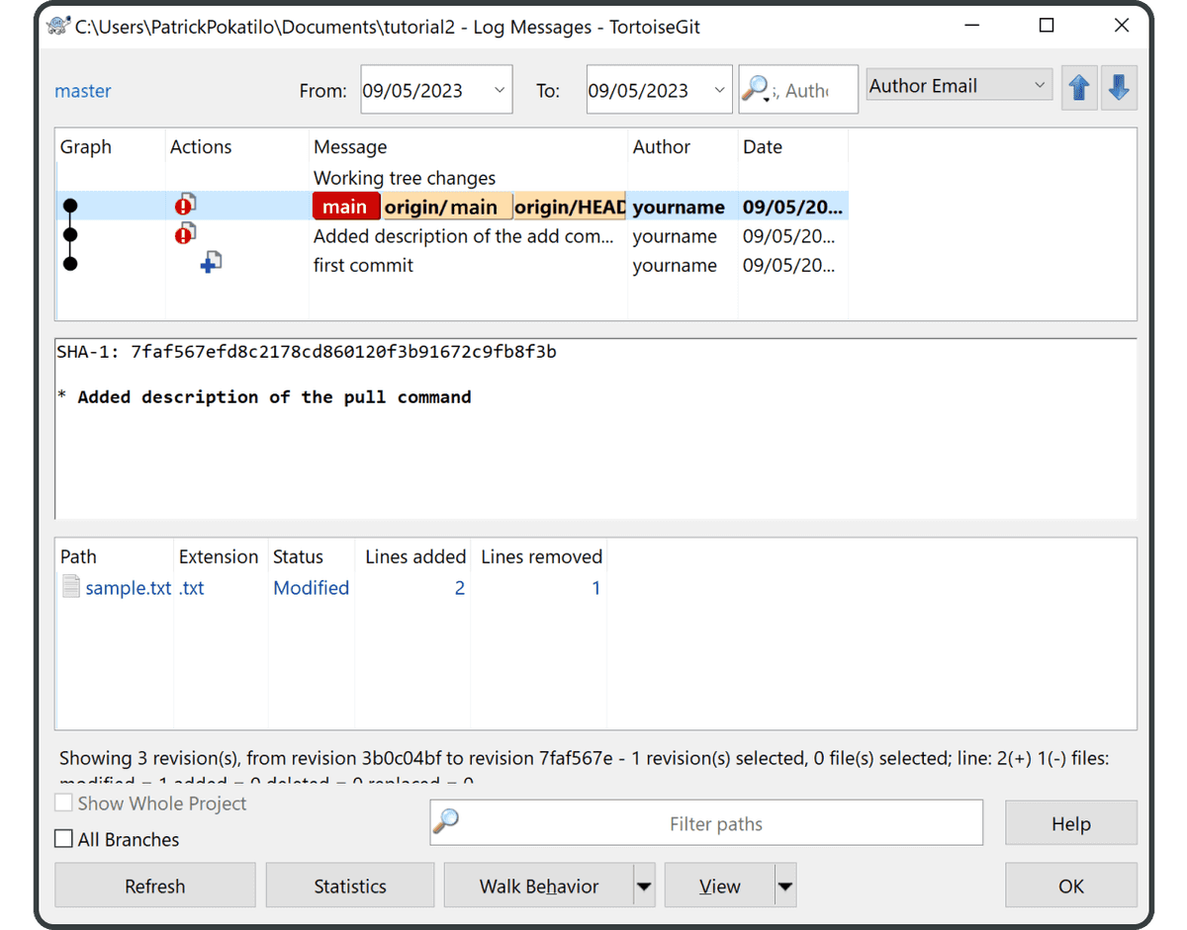Click the blue added-file icon on first commit

coord(210,262)
